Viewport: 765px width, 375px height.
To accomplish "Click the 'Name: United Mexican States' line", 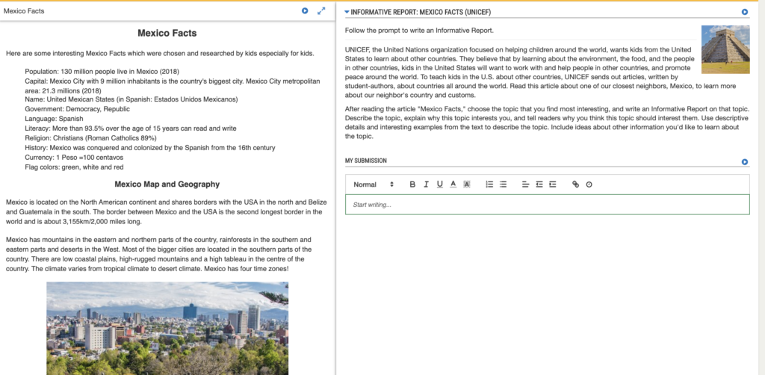I will pyautogui.click(x=131, y=99).
